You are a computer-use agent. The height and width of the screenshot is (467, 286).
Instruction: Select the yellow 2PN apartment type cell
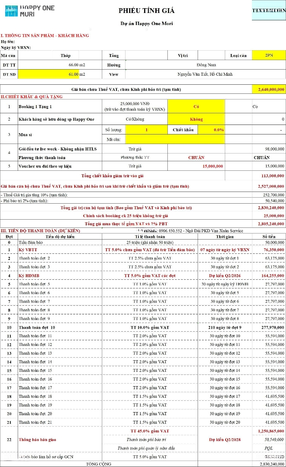point(268,55)
